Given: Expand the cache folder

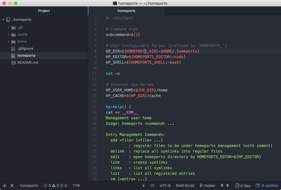Looking at the screenshot, I should 8,34.
